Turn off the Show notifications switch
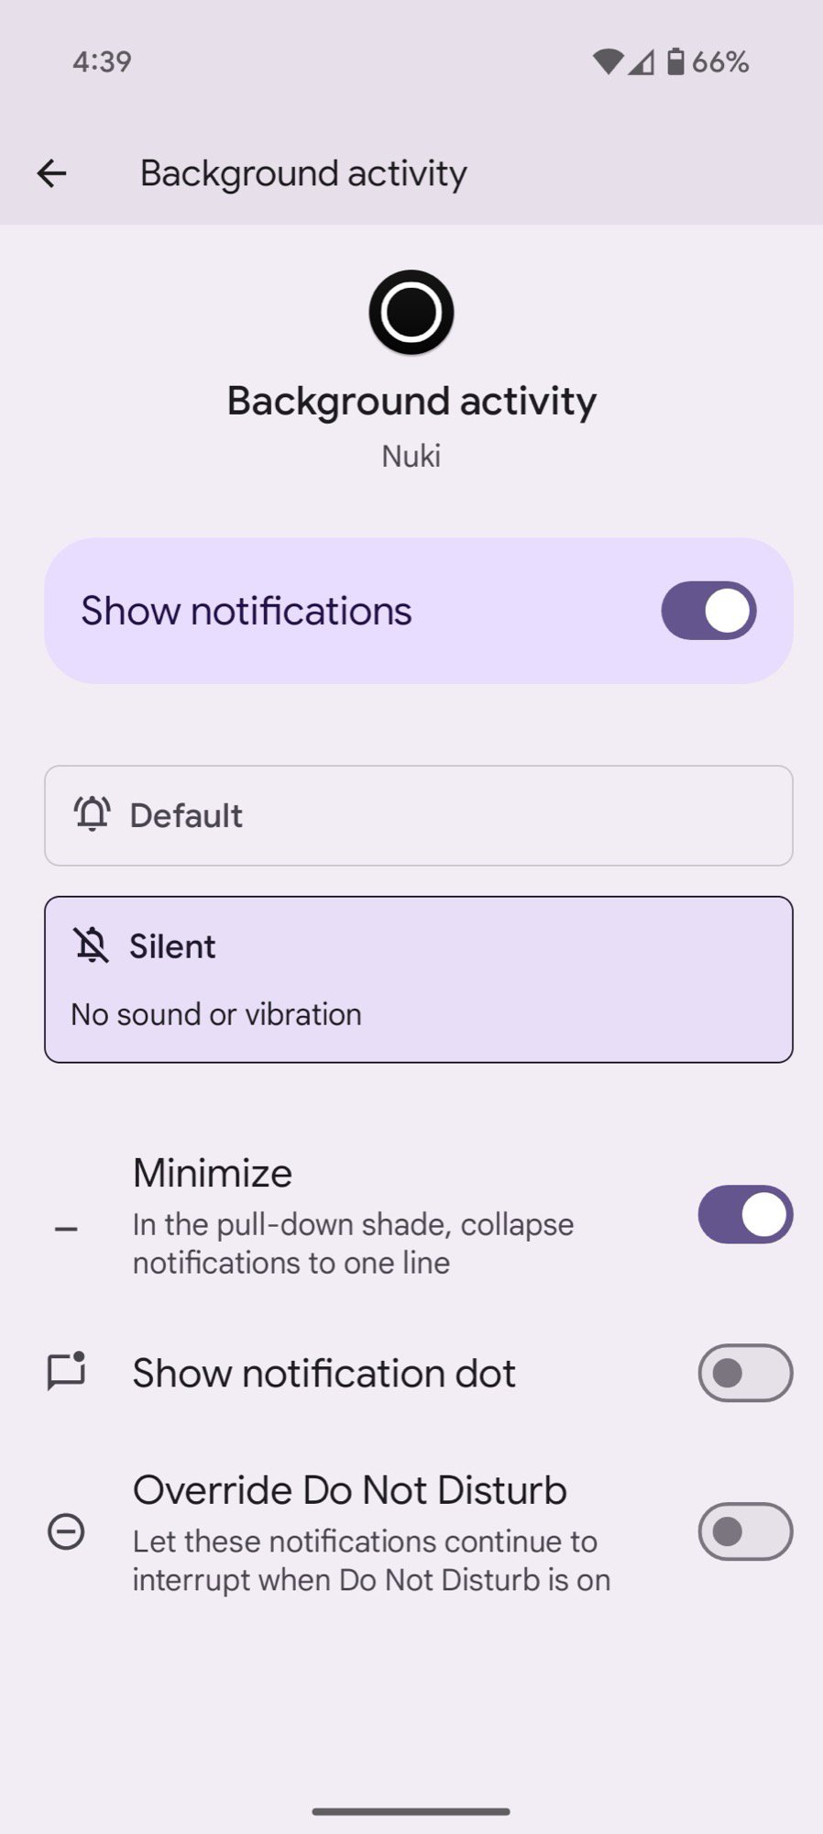Viewport: 823px width, 1834px height. 708,611
